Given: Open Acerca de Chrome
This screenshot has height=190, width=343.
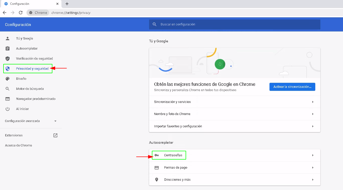Looking at the screenshot, I should pyautogui.click(x=18, y=145).
